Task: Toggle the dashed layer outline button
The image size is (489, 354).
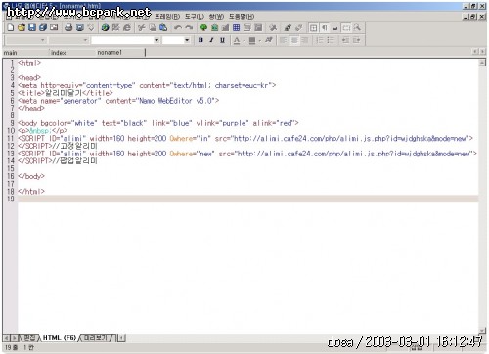Action: [x=346, y=27]
